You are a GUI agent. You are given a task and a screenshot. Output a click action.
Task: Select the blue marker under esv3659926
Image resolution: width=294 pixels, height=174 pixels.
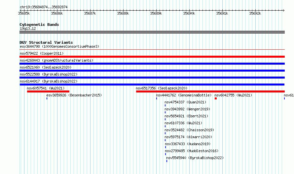coord(47,98)
